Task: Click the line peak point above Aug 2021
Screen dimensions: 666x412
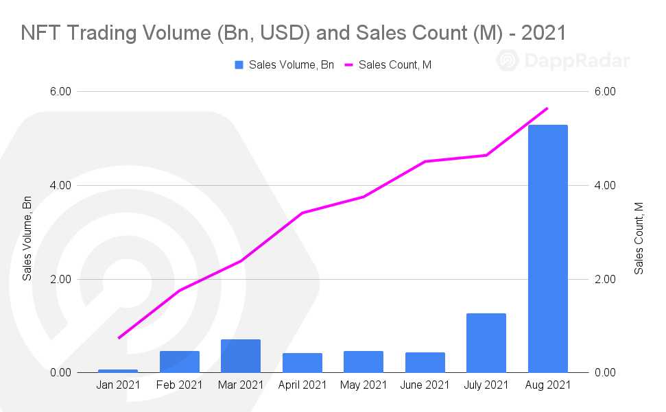Action: 547,108
